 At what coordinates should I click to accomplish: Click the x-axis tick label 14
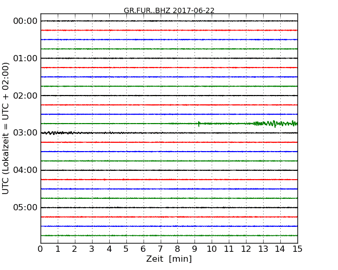280,249
